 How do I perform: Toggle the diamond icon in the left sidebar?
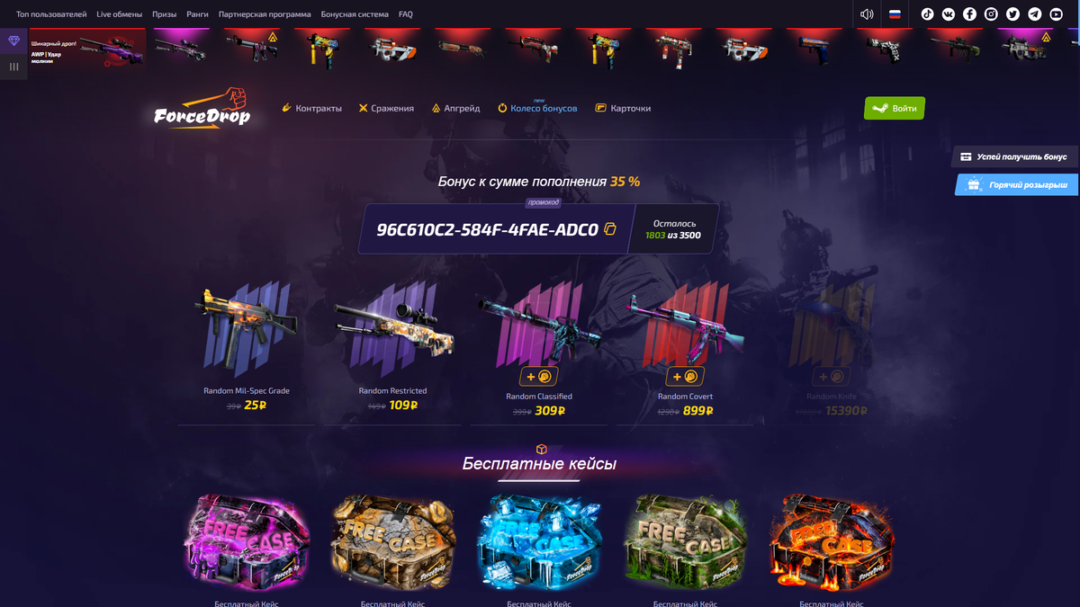click(13, 41)
